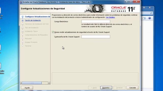
Task: Click the Siguiente button
Action: (x=106, y=88)
